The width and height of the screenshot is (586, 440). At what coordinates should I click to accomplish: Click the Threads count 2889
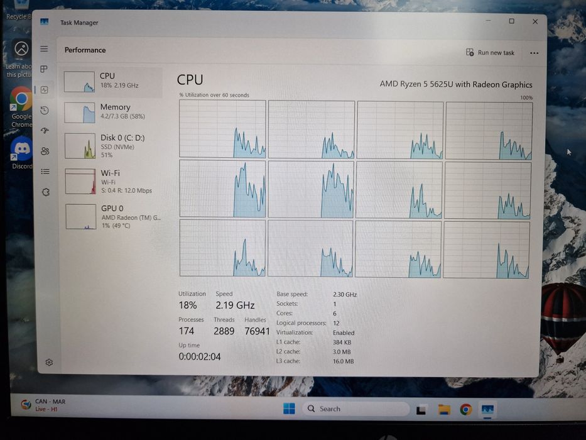[x=224, y=331]
